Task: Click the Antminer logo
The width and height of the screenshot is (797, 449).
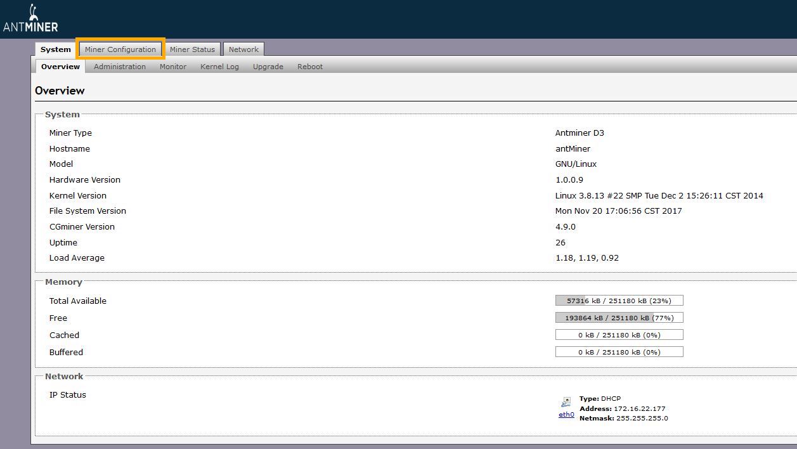Action: (30, 19)
